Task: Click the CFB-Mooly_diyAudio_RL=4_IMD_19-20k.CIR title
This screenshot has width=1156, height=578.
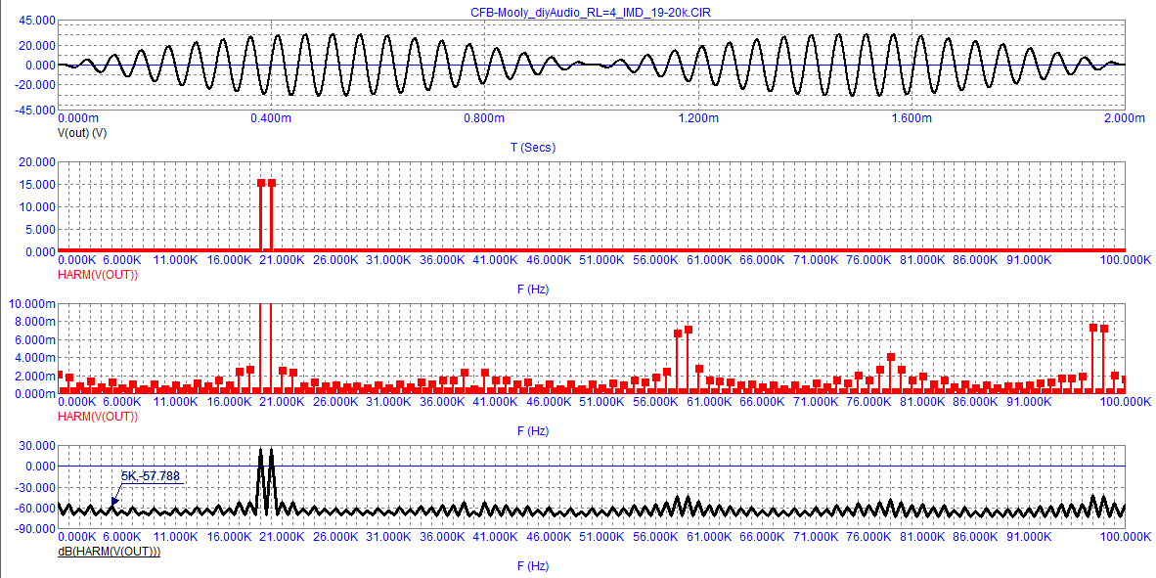Action: pyautogui.click(x=591, y=12)
